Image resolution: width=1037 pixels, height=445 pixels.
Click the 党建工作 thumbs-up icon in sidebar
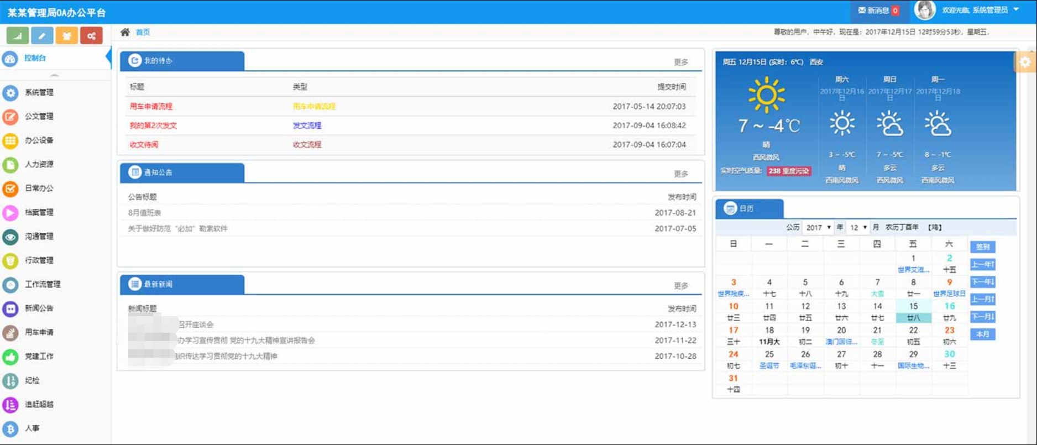(x=11, y=357)
